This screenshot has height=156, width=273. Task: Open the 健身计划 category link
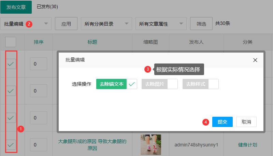coord(247,145)
